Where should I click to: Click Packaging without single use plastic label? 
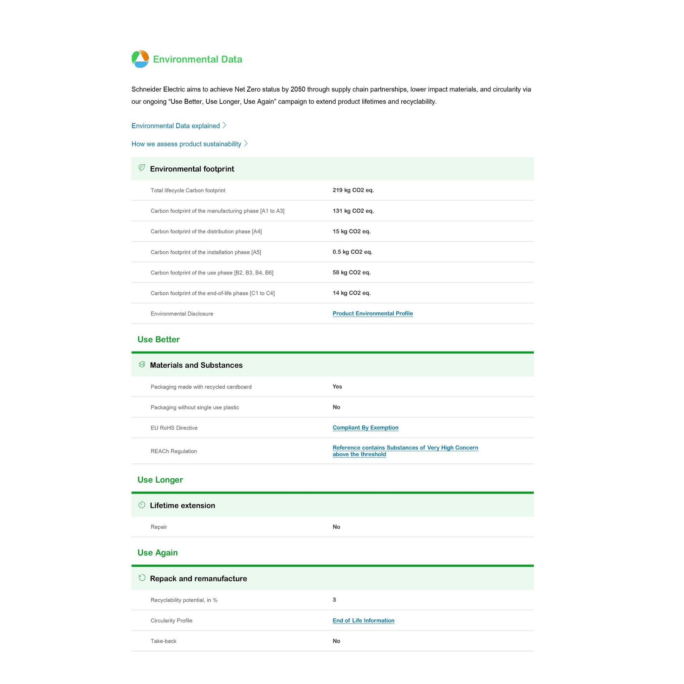pyautogui.click(x=195, y=407)
